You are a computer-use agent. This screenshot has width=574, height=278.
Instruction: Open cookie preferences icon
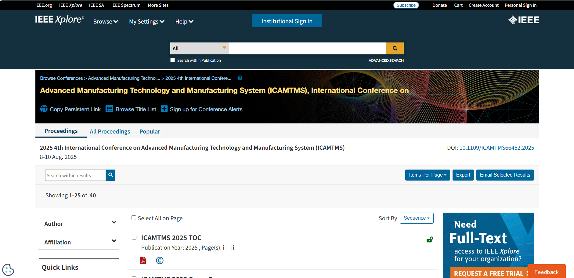[x=8, y=270]
